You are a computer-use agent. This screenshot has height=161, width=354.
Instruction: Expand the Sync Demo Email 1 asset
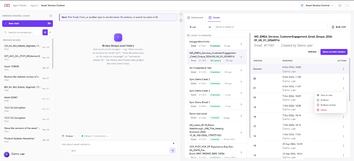pos(241,104)
